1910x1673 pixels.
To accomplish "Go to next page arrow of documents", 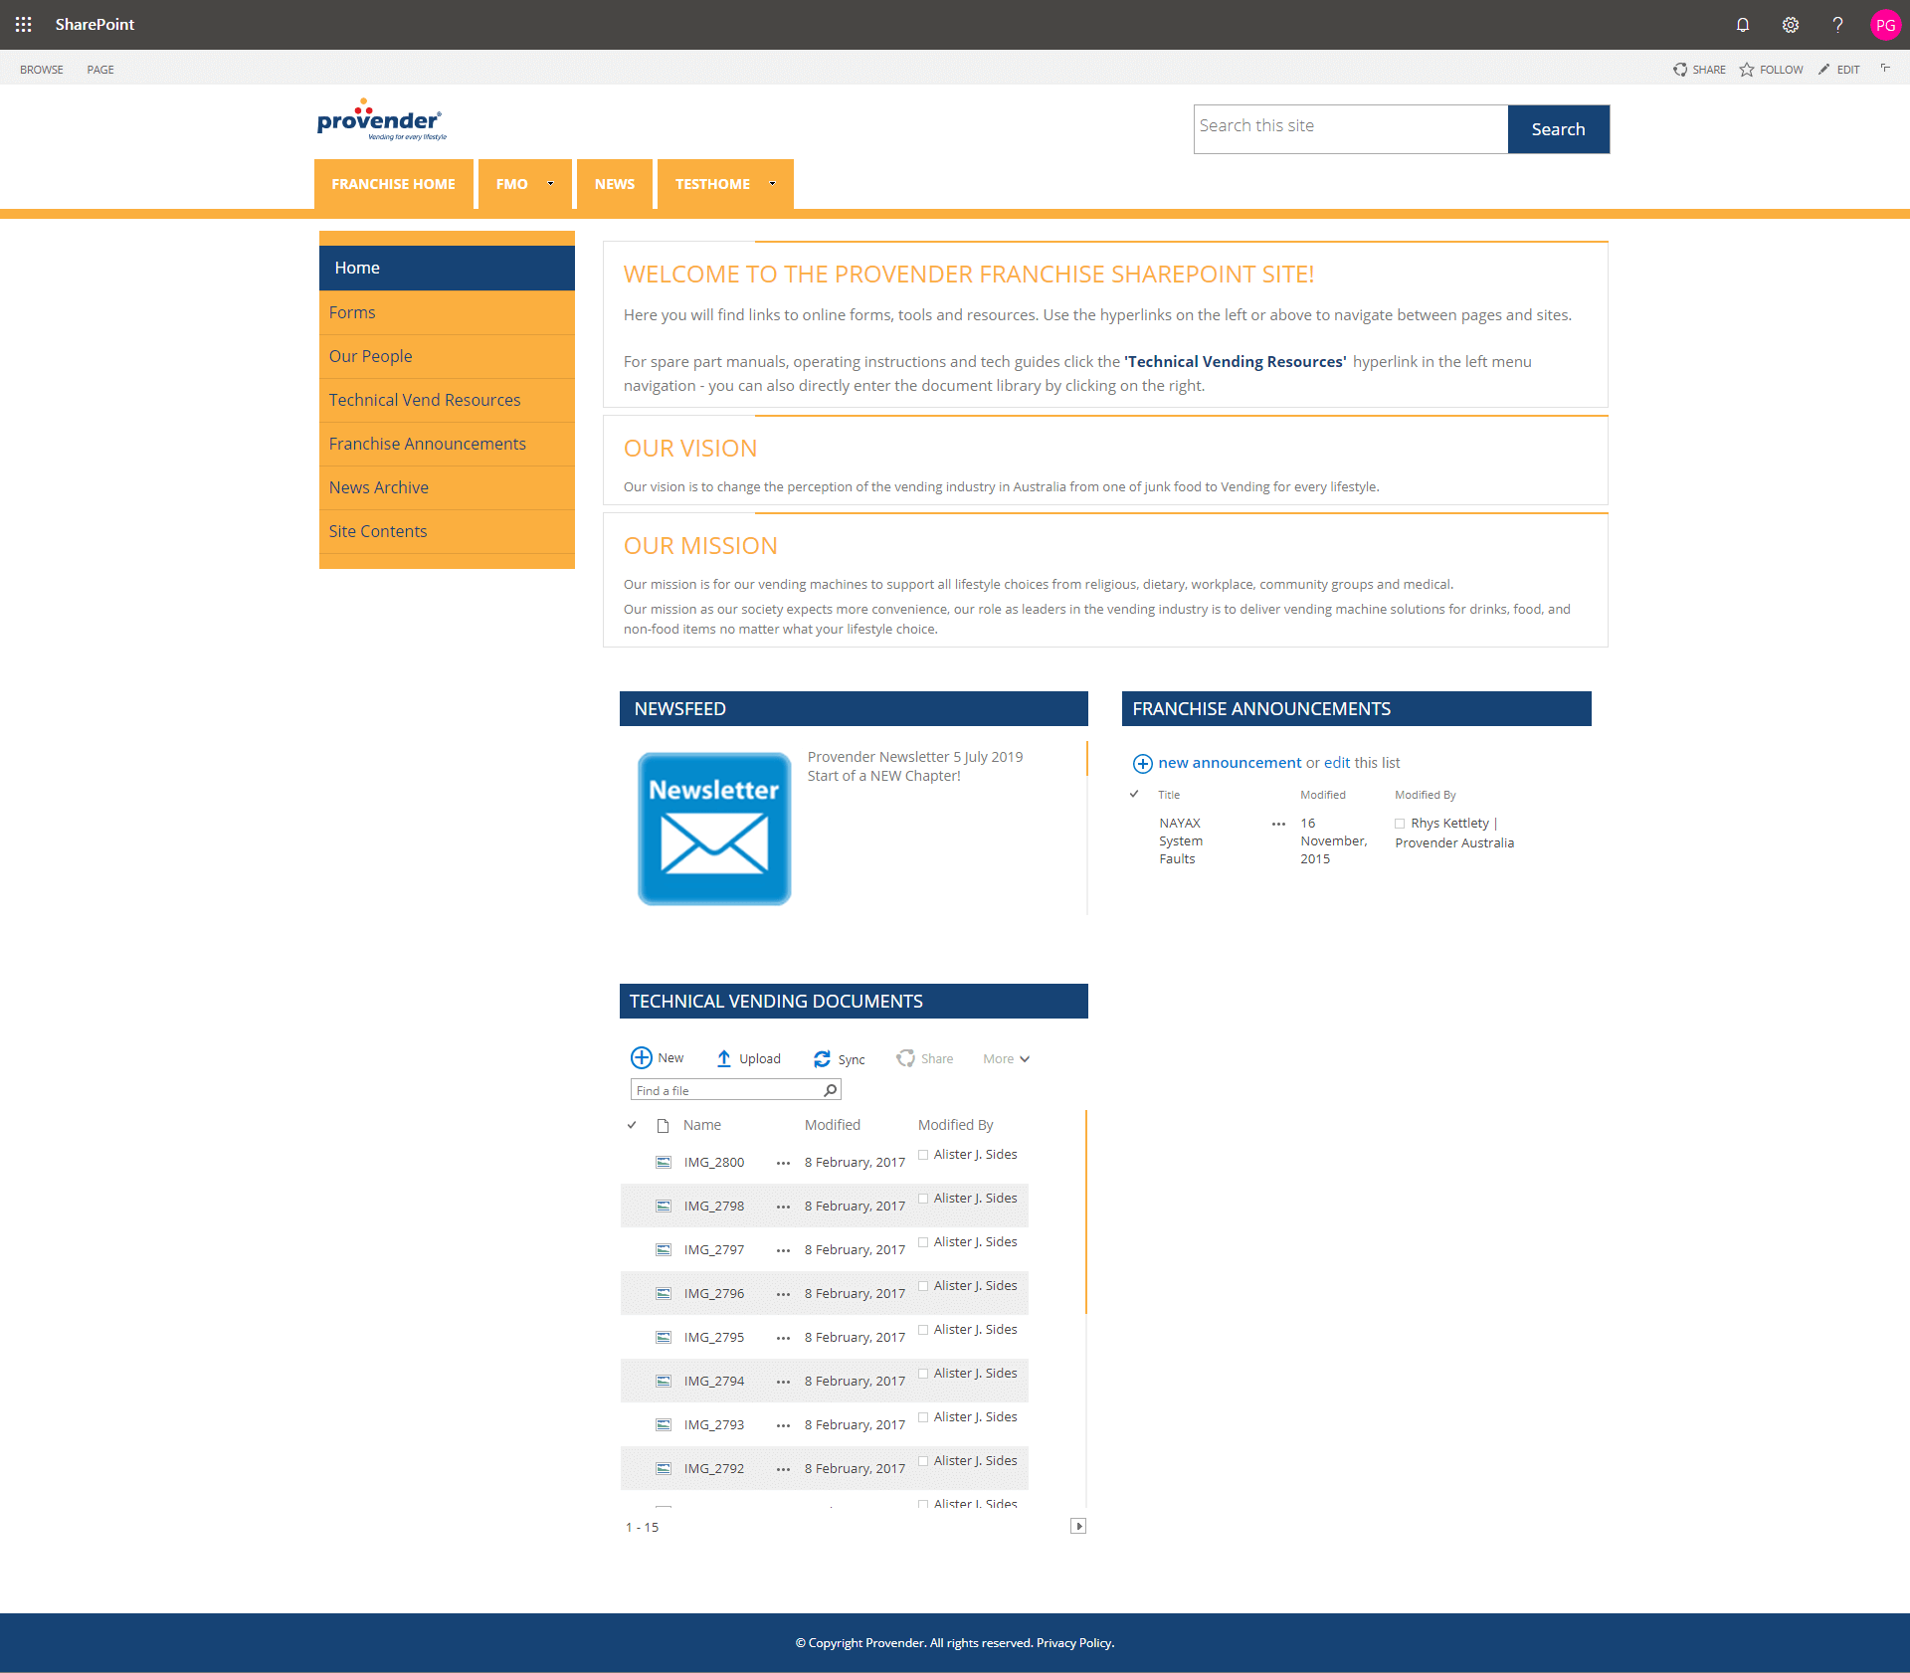I will click(x=1077, y=1526).
